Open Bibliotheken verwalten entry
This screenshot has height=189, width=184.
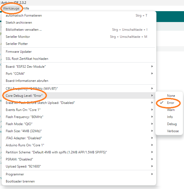tap(79, 30)
